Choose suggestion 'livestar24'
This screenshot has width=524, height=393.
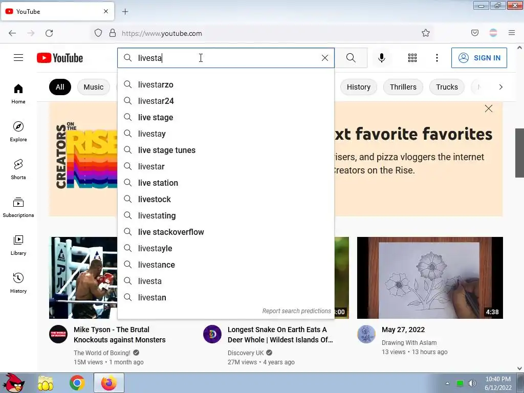coord(226,101)
